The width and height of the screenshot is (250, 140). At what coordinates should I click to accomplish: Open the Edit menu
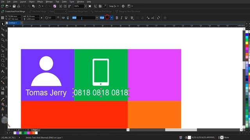click(9, 2)
